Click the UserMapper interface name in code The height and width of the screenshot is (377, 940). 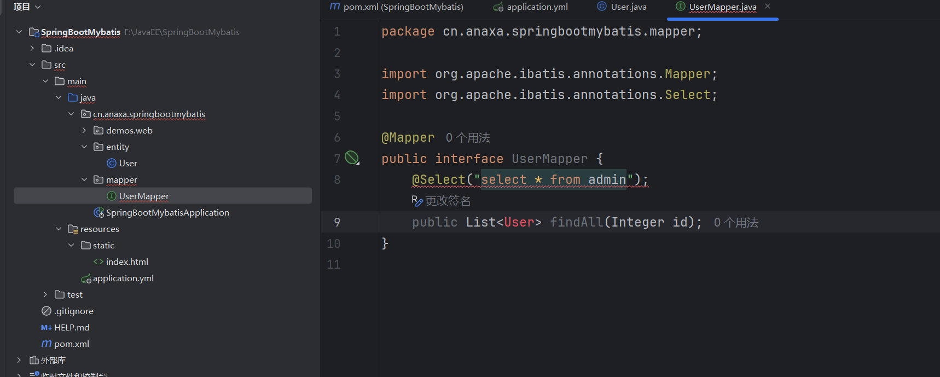pos(549,159)
